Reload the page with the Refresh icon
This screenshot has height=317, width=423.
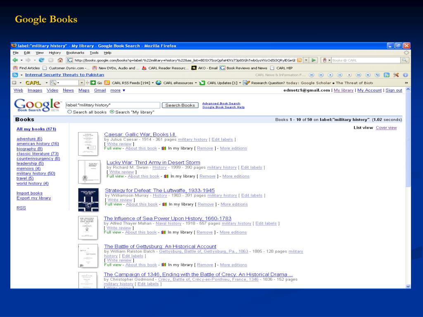(x=41, y=60)
